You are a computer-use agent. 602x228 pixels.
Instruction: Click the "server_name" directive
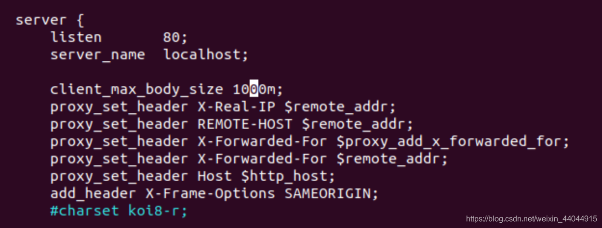98,55
